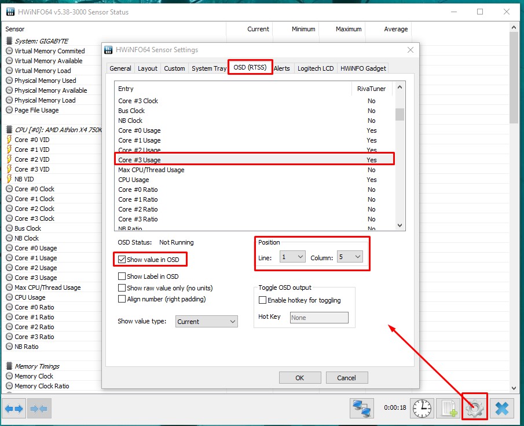Click Virtual Memory Commited sensor icon
Screen dimensions: 524x426
point(9,51)
